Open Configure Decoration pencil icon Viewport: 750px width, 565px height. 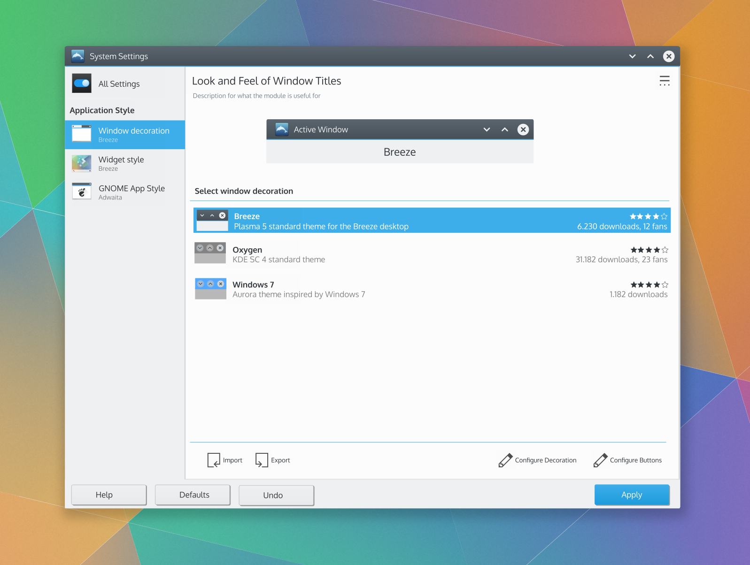tap(505, 460)
